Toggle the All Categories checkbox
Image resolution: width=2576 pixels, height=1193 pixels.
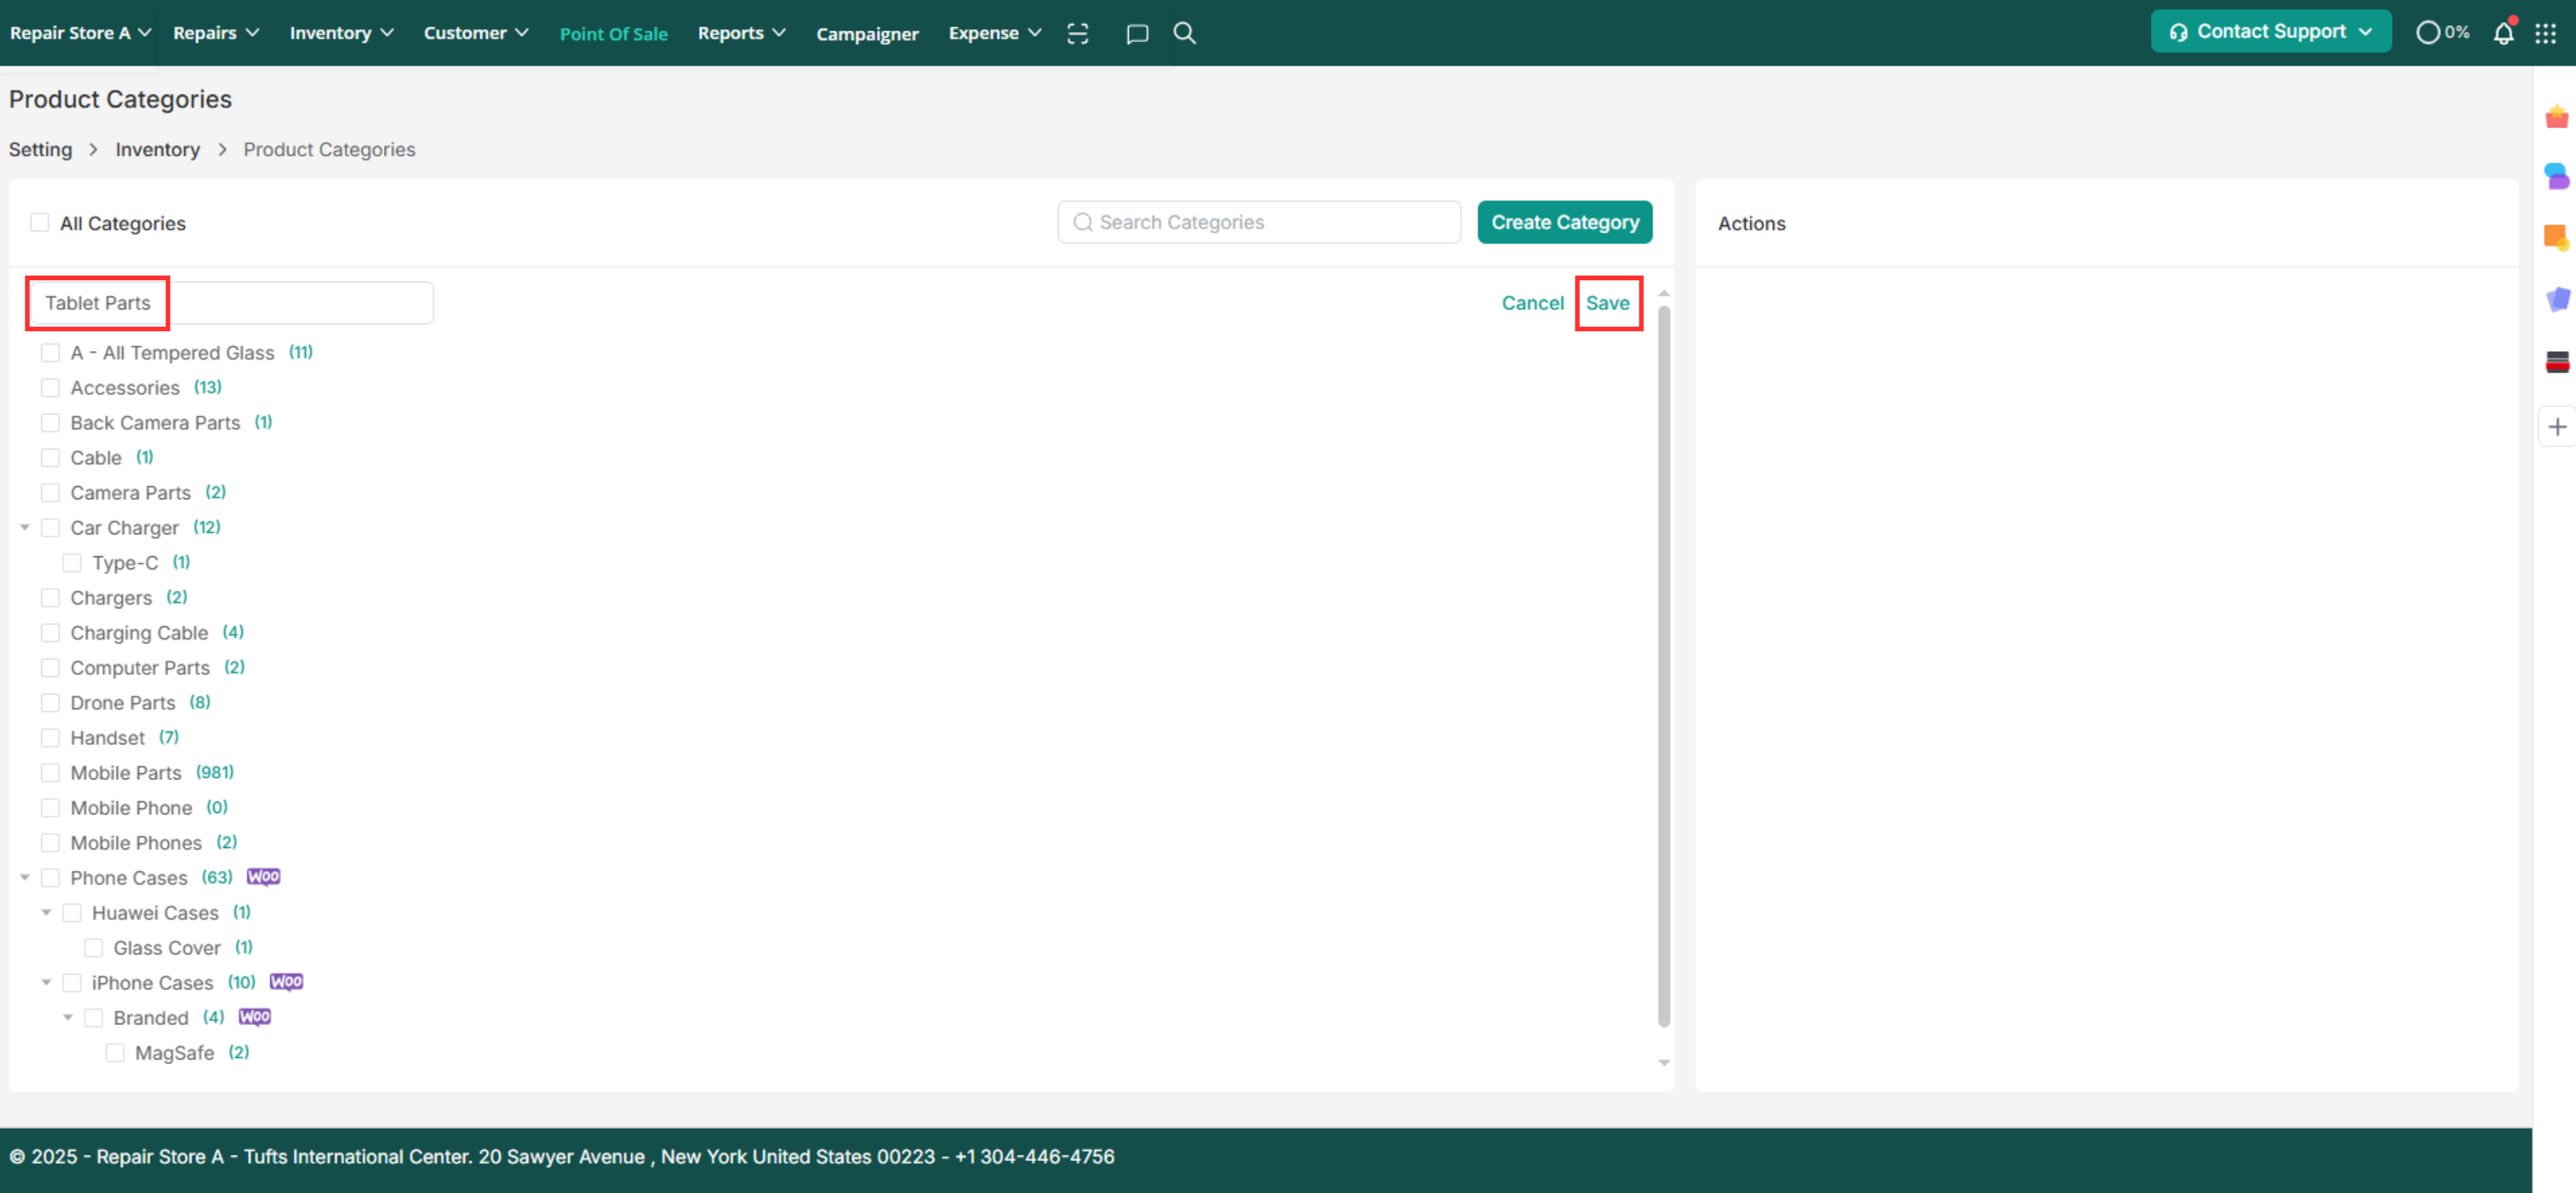(40, 222)
